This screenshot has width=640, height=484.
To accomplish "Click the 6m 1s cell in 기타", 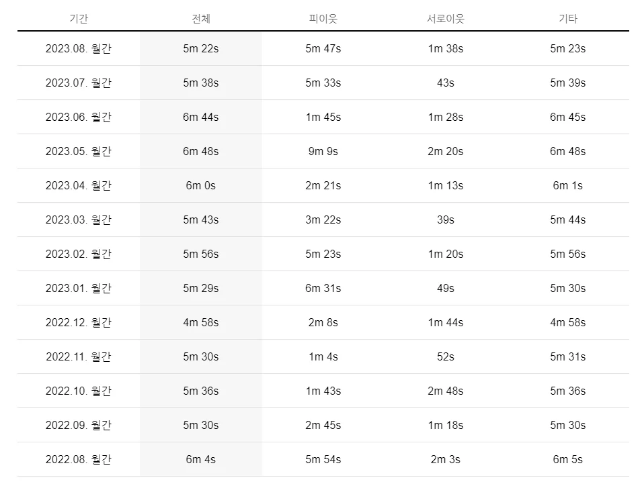I will click(x=568, y=185).
